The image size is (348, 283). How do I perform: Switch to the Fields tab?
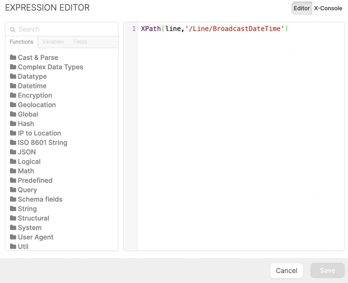(80, 42)
